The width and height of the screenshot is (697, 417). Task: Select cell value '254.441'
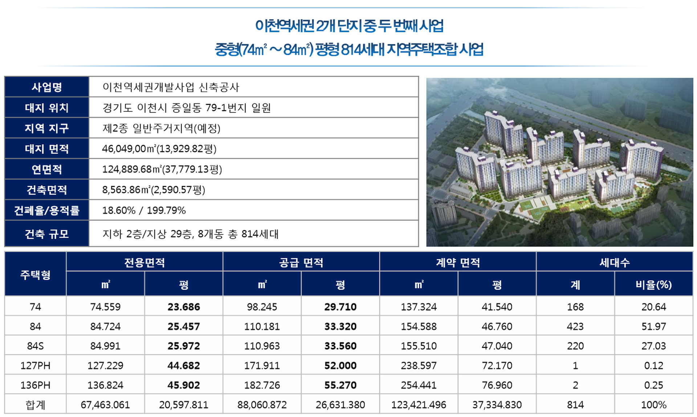point(419,385)
